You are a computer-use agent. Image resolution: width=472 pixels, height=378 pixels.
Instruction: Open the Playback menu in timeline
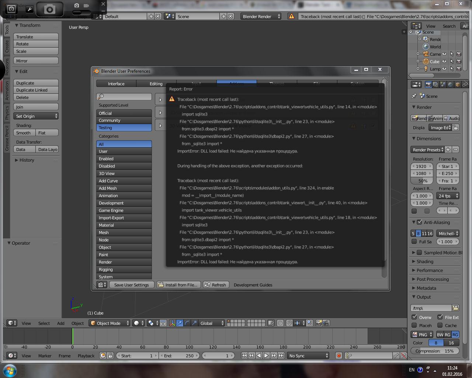click(86, 355)
